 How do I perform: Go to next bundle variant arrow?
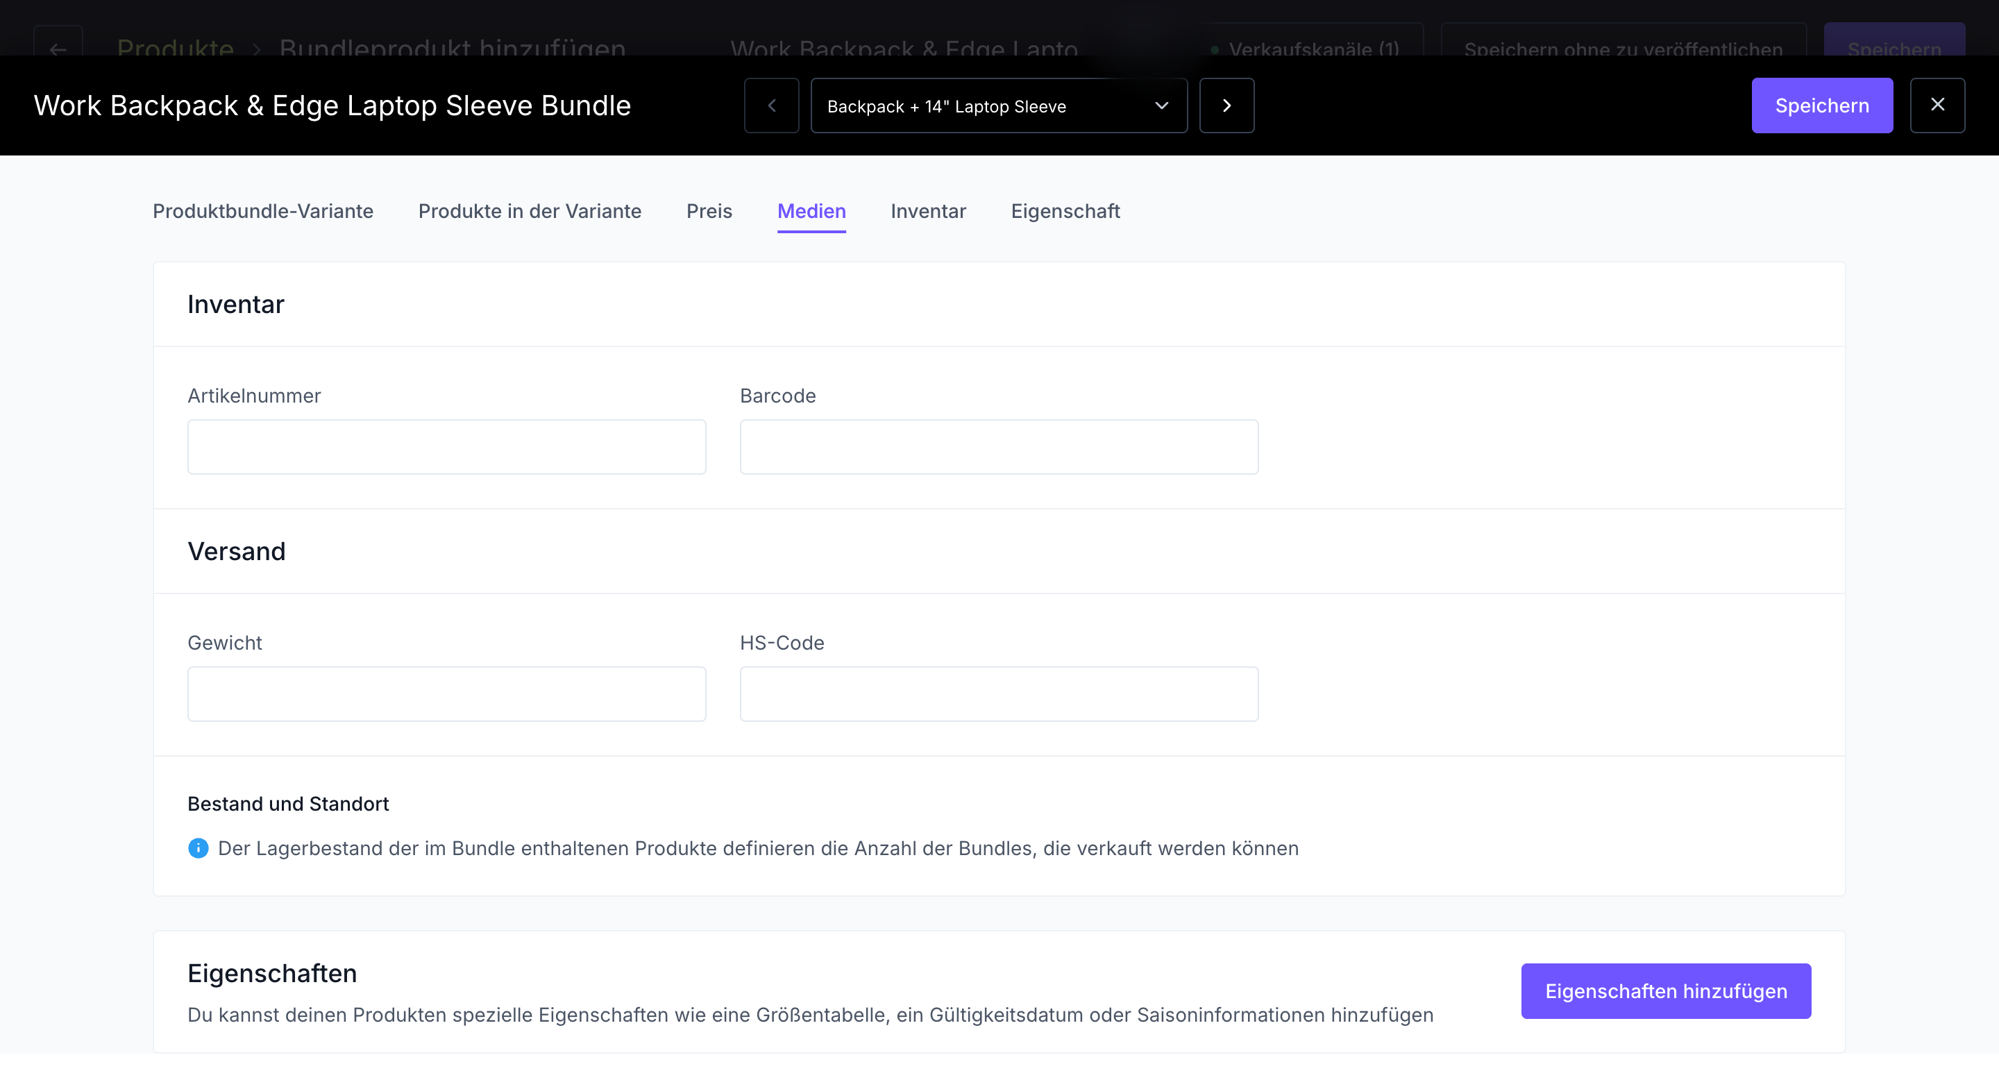pos(1227,106)
